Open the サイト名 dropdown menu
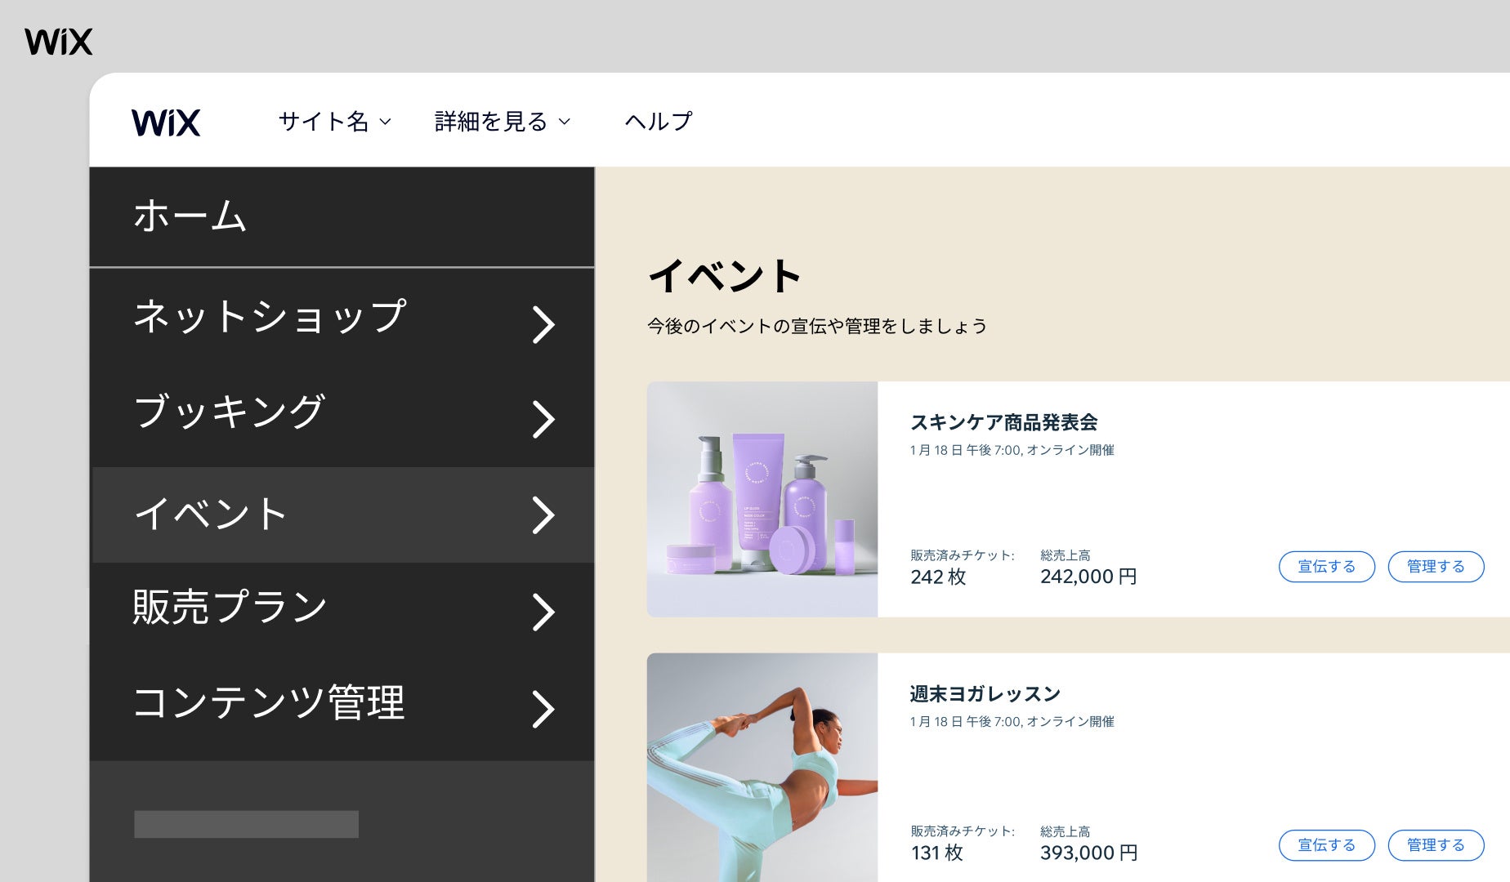Screen dimensions: 1510x882 coord(333,121)
